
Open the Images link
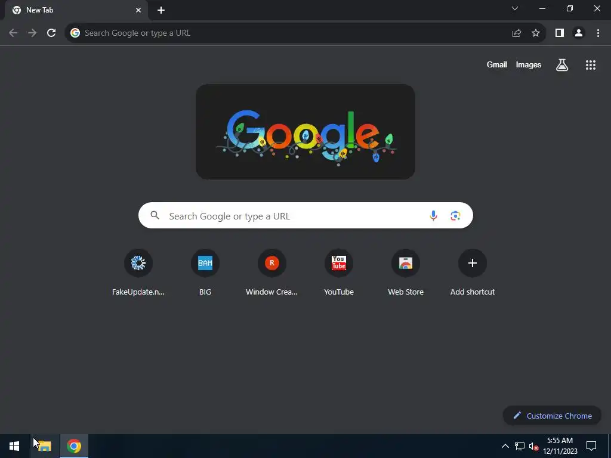pyautogui.click(x=529, y=64)
